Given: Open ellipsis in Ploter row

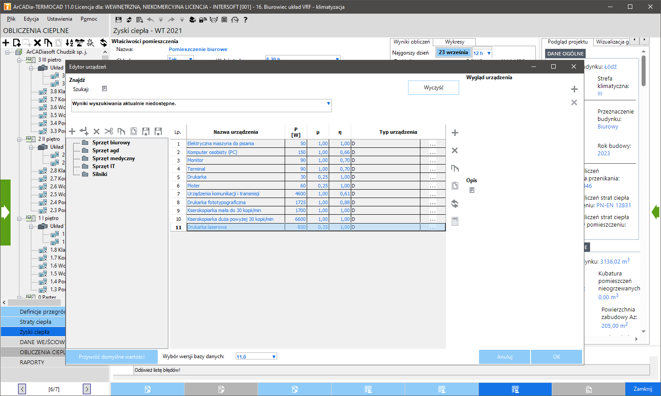Looking at the screenshot, I should pos(433,186).
